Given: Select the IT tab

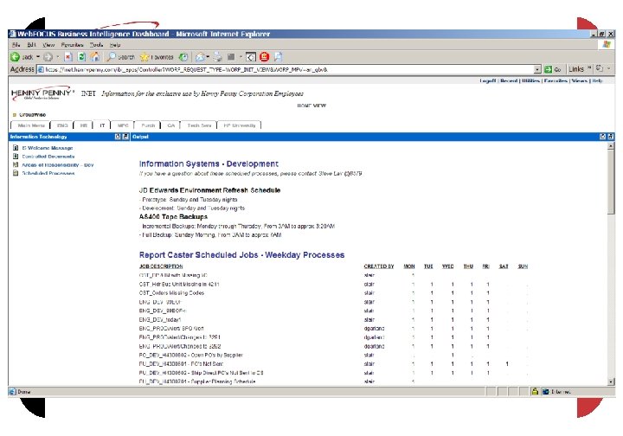Looking at the screenshot, I should 102,125.
